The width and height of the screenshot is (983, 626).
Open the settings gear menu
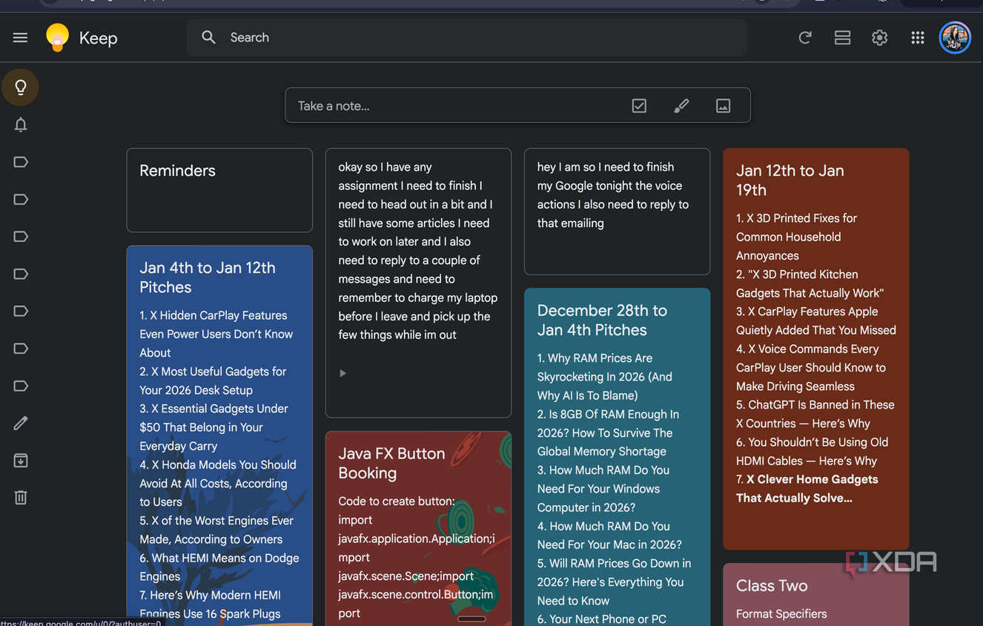click(x=879, y=38)
